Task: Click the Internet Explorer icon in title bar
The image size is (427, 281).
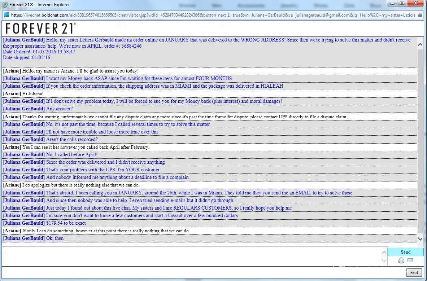Action: tap(5, 5)
